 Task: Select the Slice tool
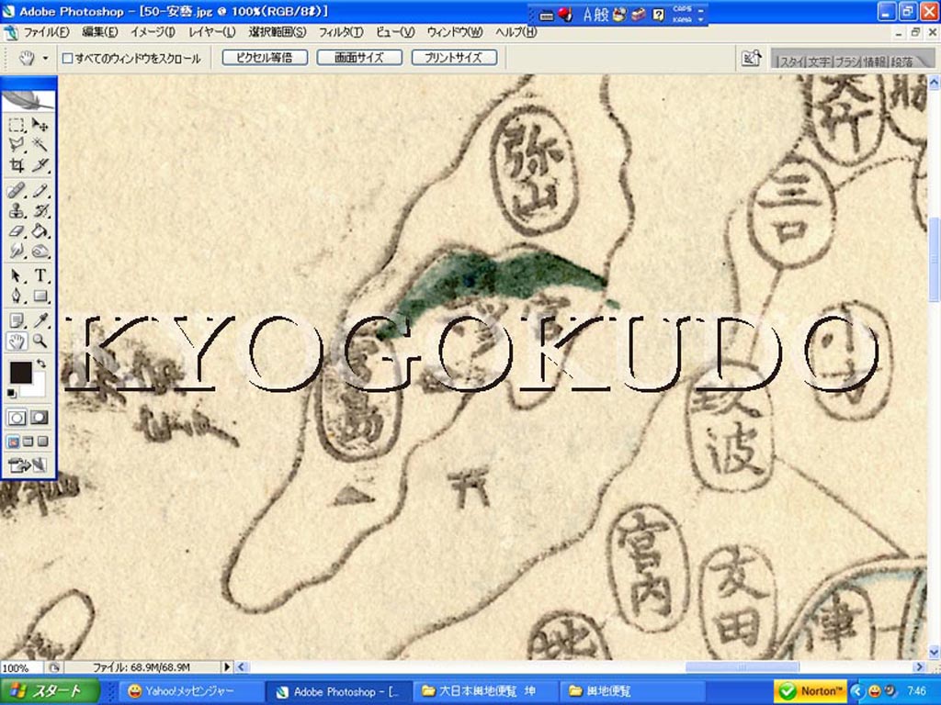[x=40, y=164]
